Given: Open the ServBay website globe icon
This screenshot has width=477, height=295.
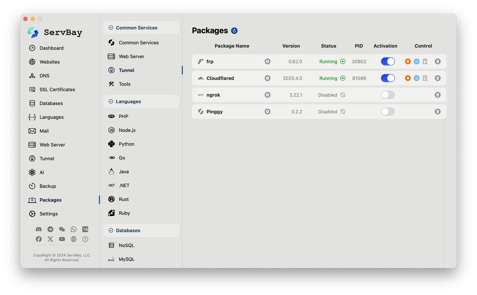Looking at the screenshot, I should pyautogui.click(x=73, y=239).
